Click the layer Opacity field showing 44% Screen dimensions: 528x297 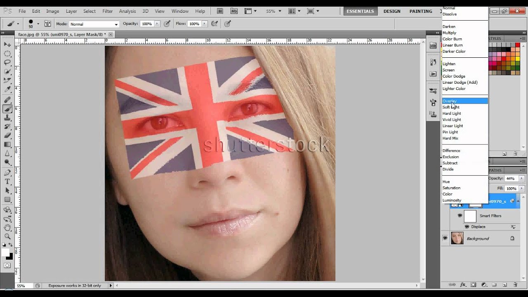pos(511,179)
